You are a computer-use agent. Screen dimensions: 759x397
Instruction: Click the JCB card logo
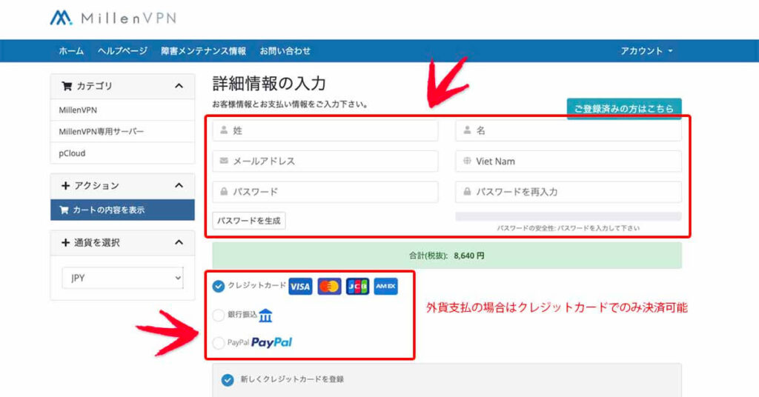357,286
